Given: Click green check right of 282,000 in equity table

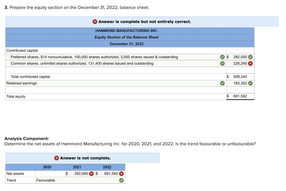Looking at the screenshot, I should tap(251, 57).
